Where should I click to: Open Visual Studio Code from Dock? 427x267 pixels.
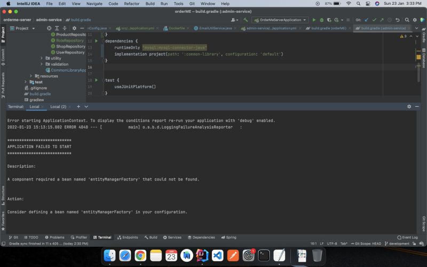[217, 256]
